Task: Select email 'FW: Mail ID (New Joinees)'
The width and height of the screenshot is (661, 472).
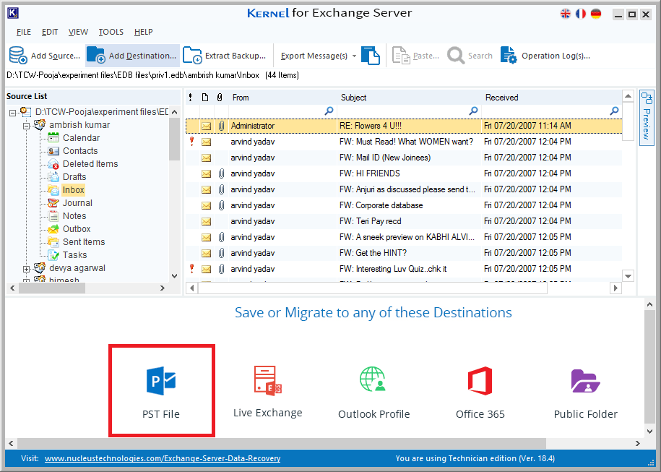Action: (x=404, y=158)
